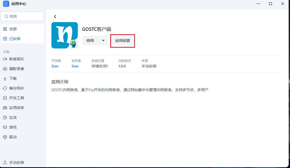Click the publisher link Sian
This screenshot has width=290, height=168.
75,66
